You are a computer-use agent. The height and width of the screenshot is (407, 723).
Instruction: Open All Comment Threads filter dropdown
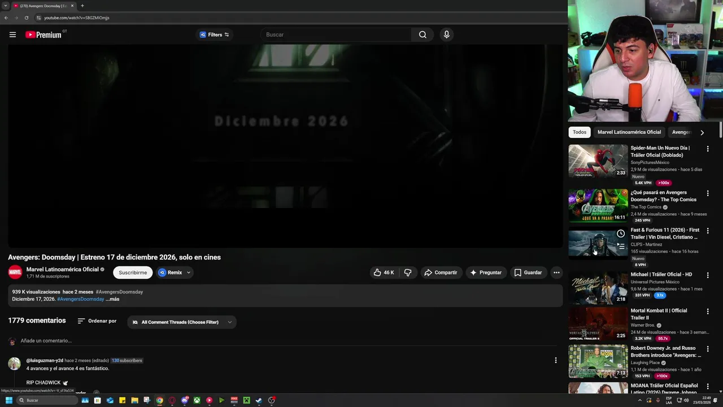point(182,322)
